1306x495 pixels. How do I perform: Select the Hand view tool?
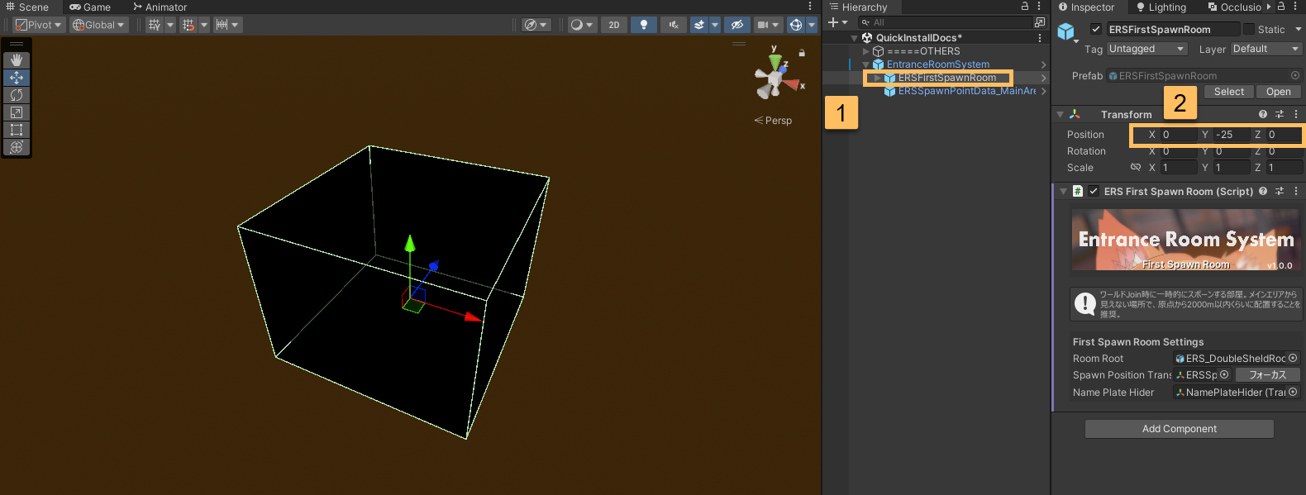tap(17, 60)
